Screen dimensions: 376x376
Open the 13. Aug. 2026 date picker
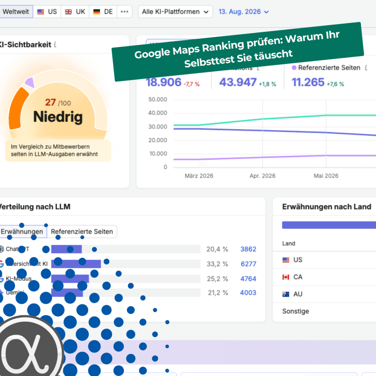click(244, 12)
